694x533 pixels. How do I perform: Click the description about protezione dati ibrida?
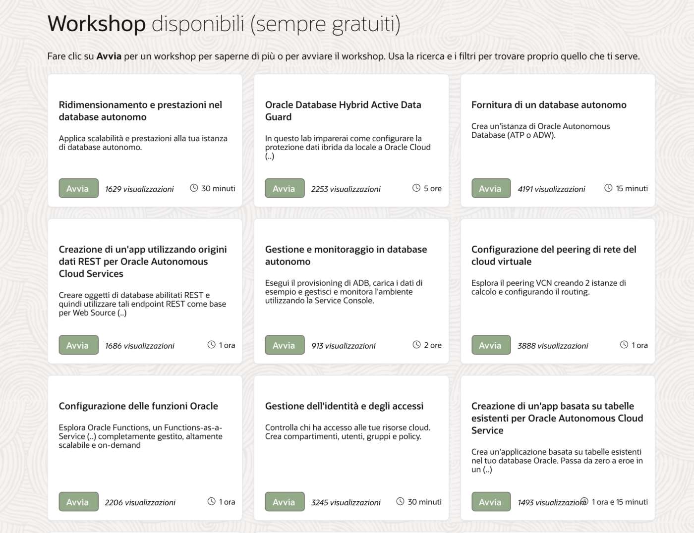348,147
